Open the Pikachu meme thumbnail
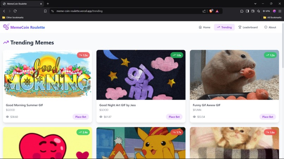Image resolution: width=284 pixels, height=159 pixels. tap(141, 143)
